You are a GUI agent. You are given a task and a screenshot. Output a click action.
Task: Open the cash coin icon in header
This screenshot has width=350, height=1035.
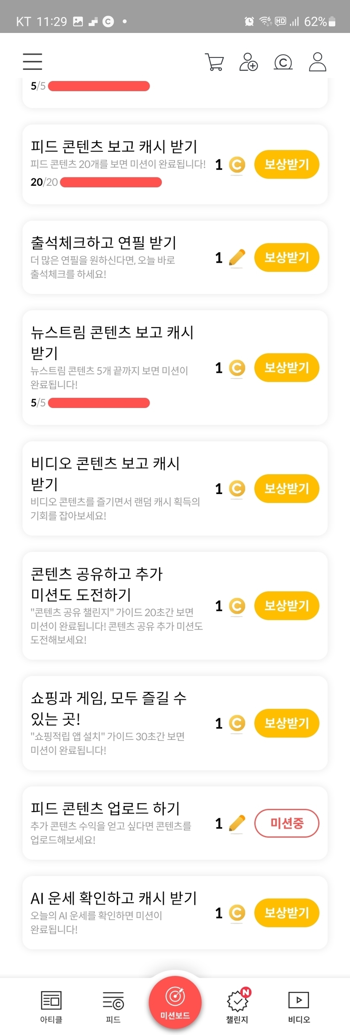[283, 62]
